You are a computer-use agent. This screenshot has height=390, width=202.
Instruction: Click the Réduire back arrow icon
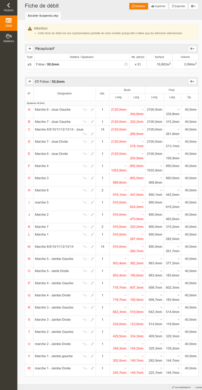[x=8, y=5]
